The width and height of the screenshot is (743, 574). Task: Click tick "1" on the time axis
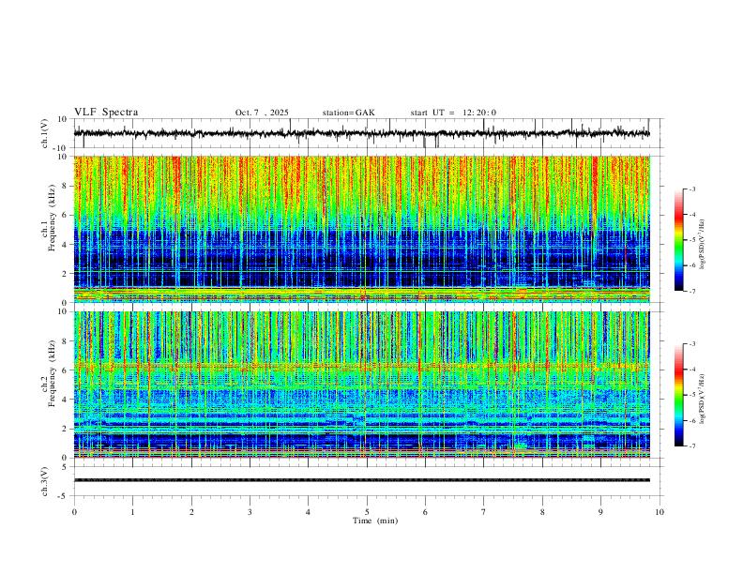132,512
